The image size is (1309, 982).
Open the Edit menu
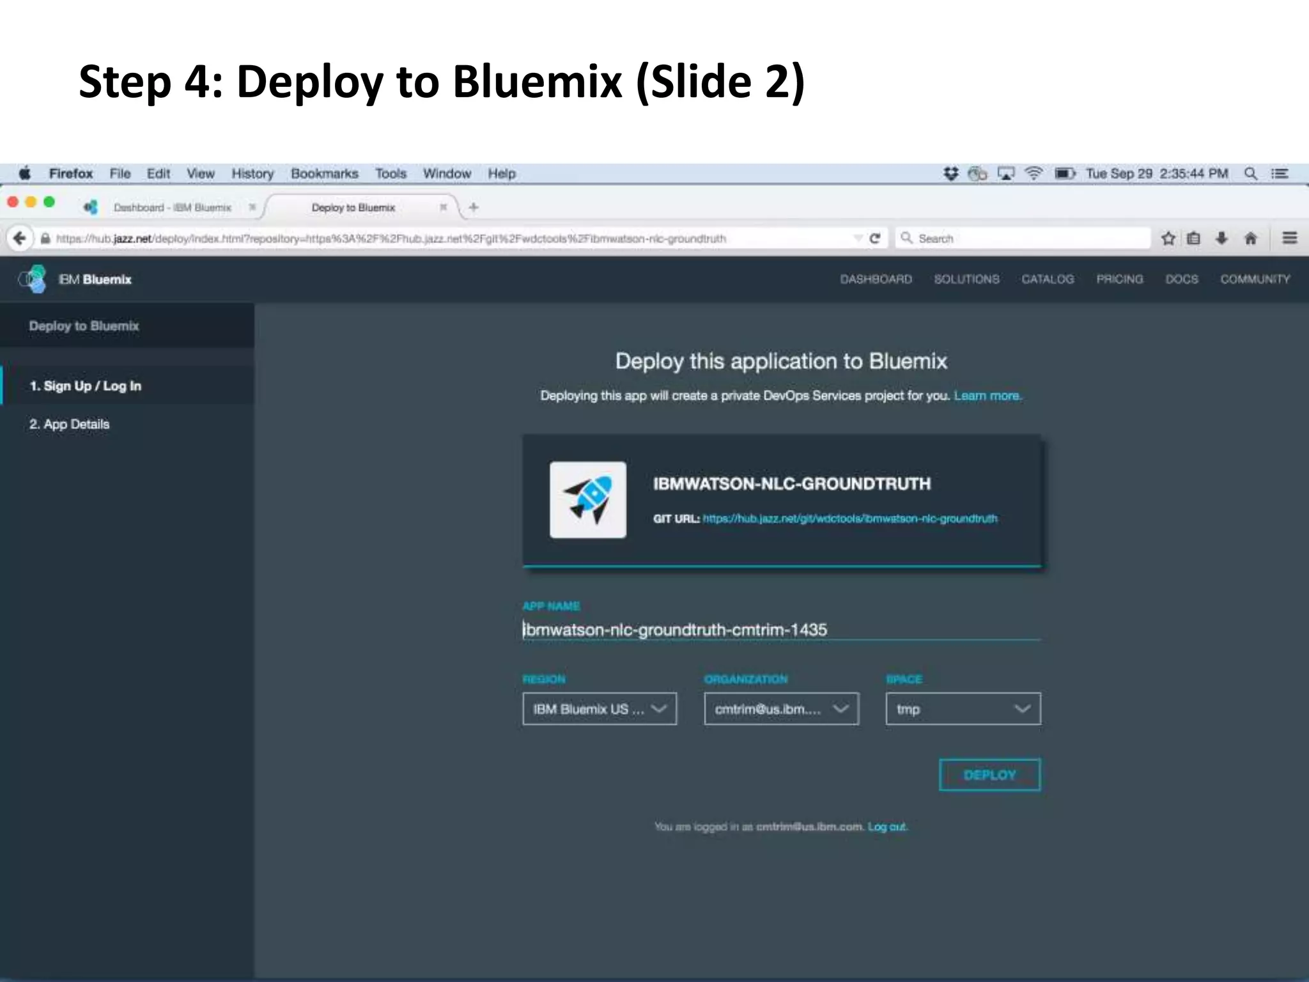pos(159,173)
